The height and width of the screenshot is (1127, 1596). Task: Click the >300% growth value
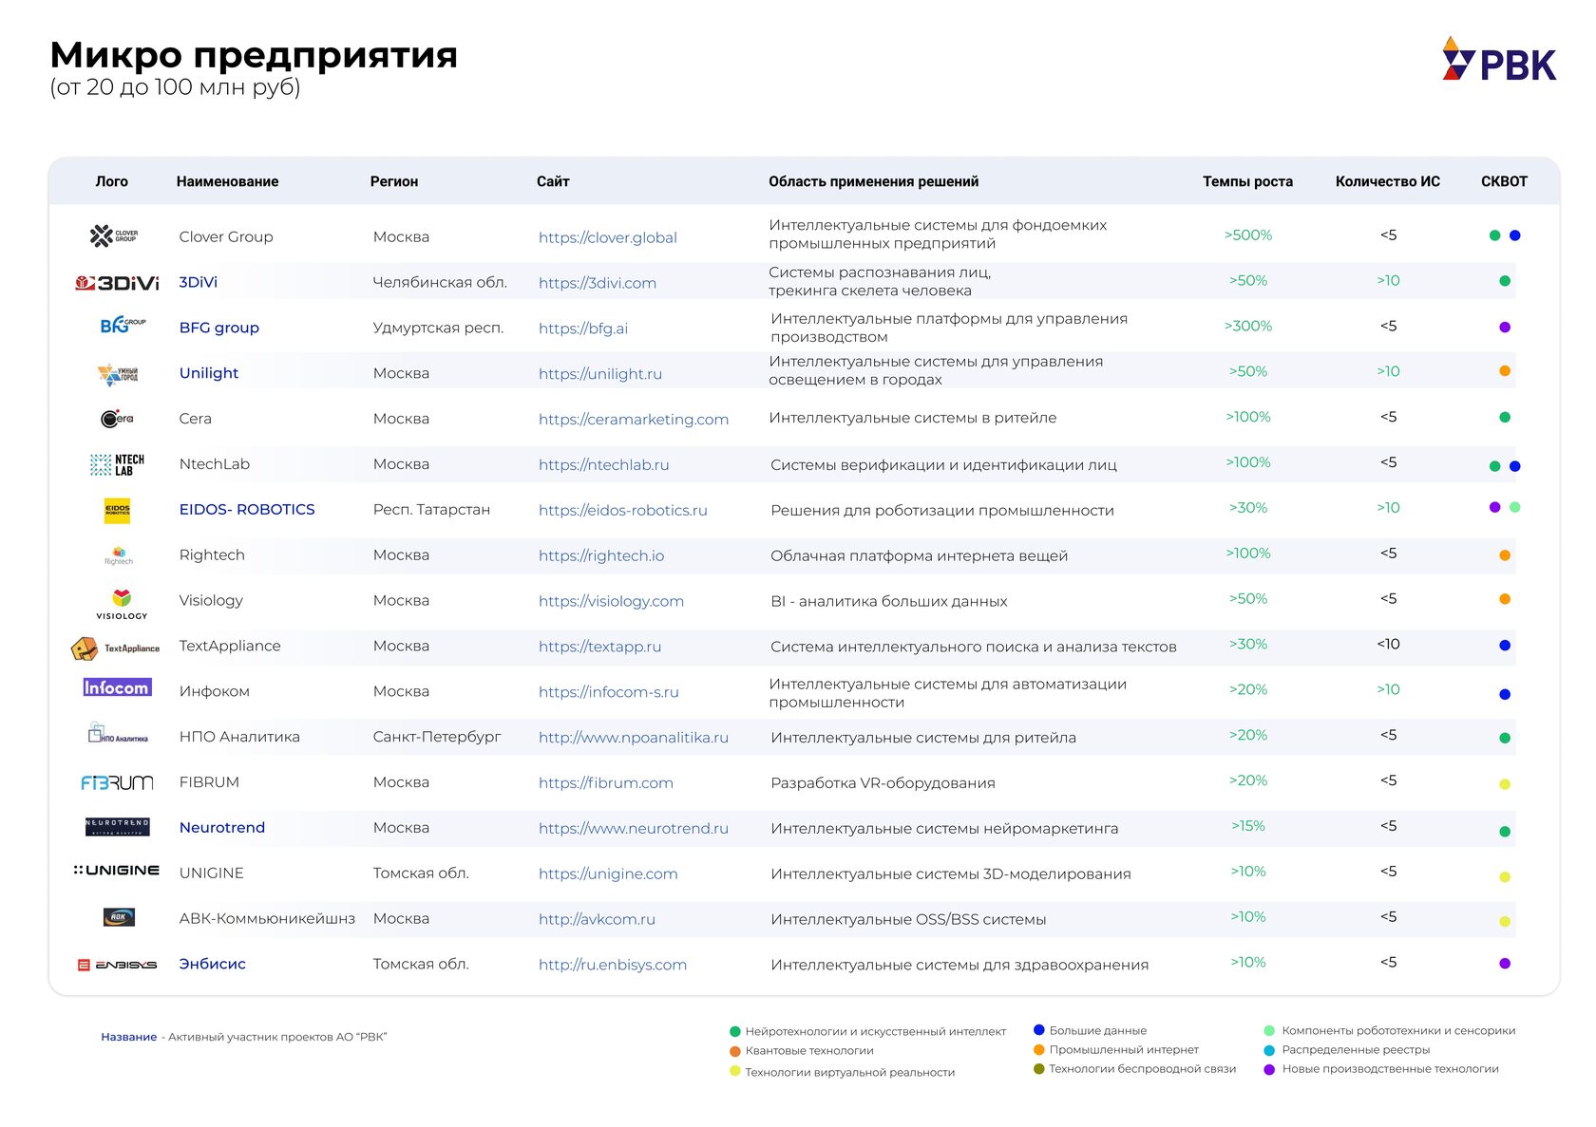coord(1248,327)
